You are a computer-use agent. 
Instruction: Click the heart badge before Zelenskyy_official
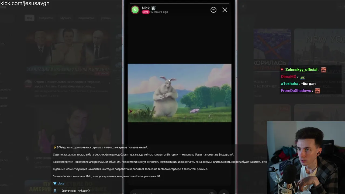[x=282, y=70]
